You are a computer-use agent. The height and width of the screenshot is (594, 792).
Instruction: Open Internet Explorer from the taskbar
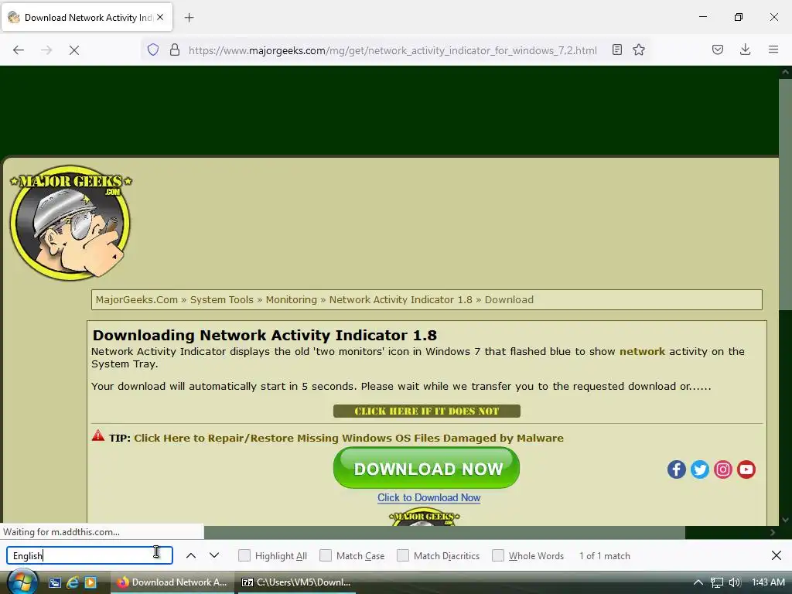pos(72,582)
